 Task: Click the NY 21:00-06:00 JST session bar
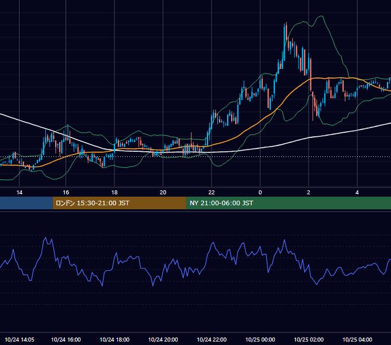289,203
